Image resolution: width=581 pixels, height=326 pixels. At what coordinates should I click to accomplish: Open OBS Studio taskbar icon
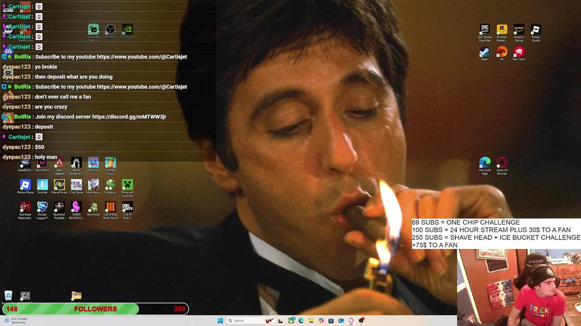coord(361,321)
